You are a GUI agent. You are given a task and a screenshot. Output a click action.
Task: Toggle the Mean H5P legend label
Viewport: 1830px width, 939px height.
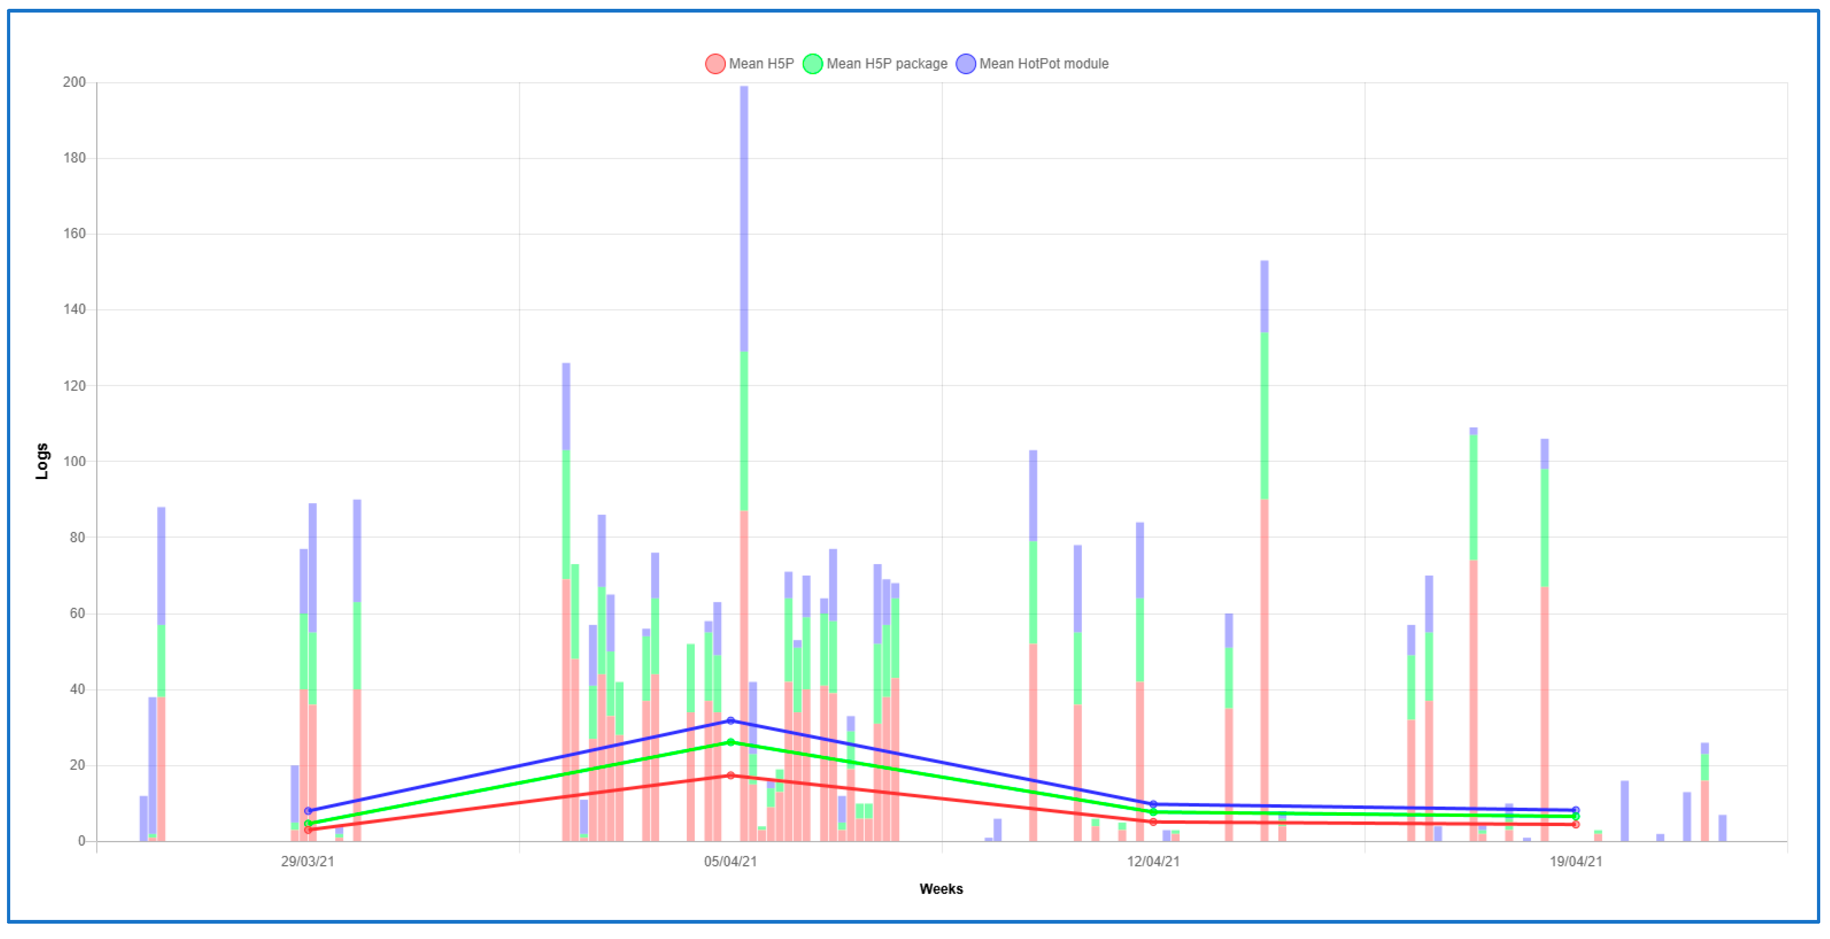[761, 64]
